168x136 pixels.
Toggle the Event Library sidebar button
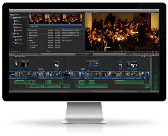coord(11,52)
